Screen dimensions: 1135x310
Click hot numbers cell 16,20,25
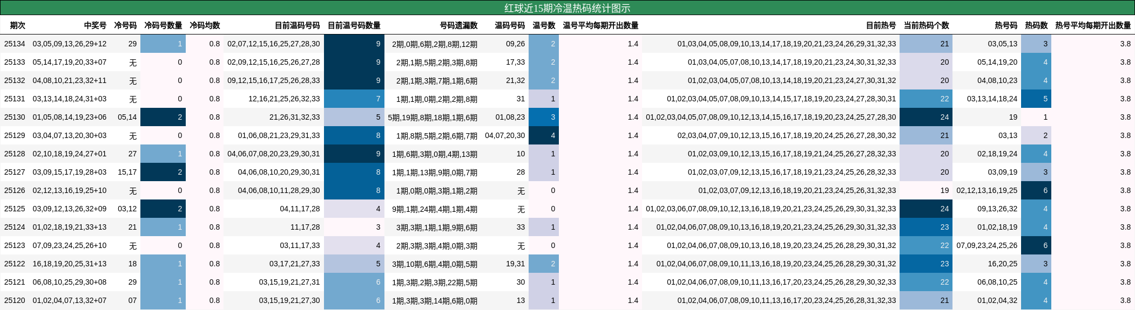(1003, 264)
